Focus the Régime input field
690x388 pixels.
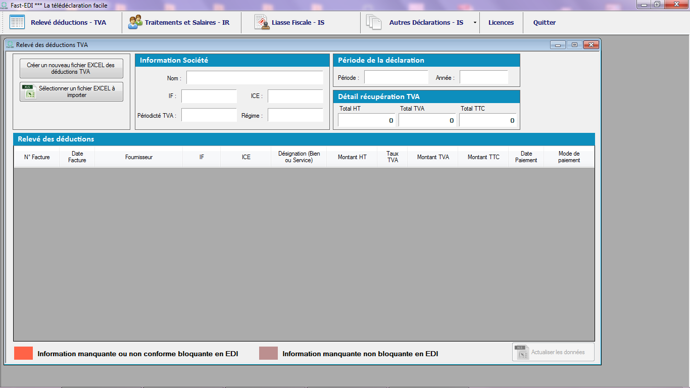click(295, 115)
